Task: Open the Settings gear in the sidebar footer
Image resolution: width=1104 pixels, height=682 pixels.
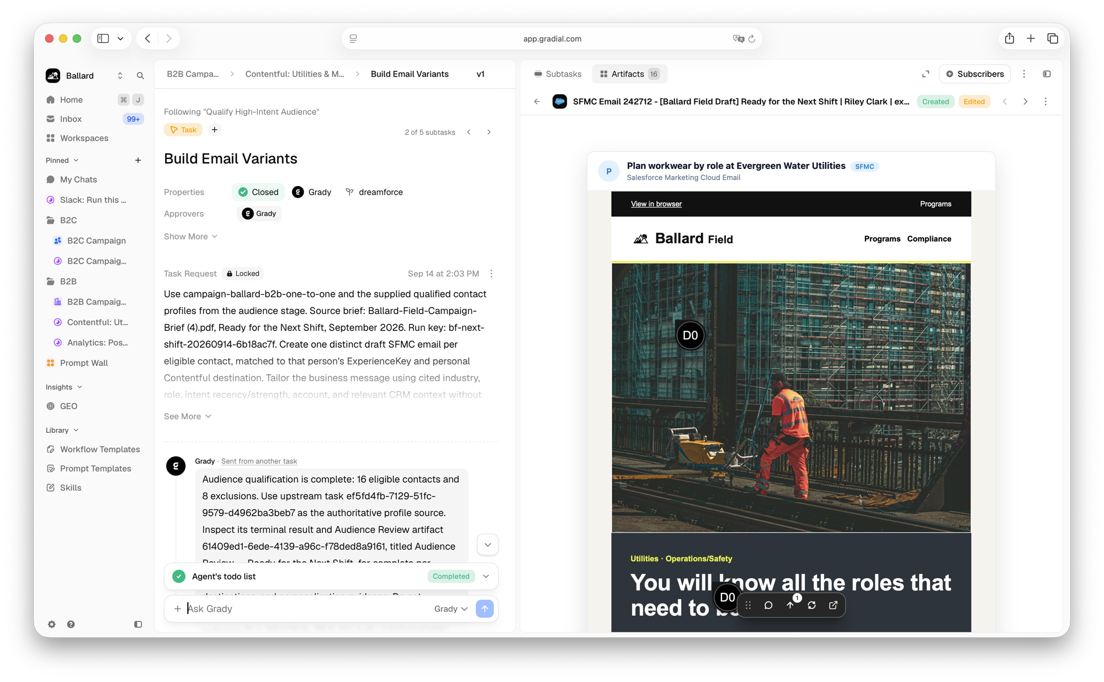Action: click(51, 624)
